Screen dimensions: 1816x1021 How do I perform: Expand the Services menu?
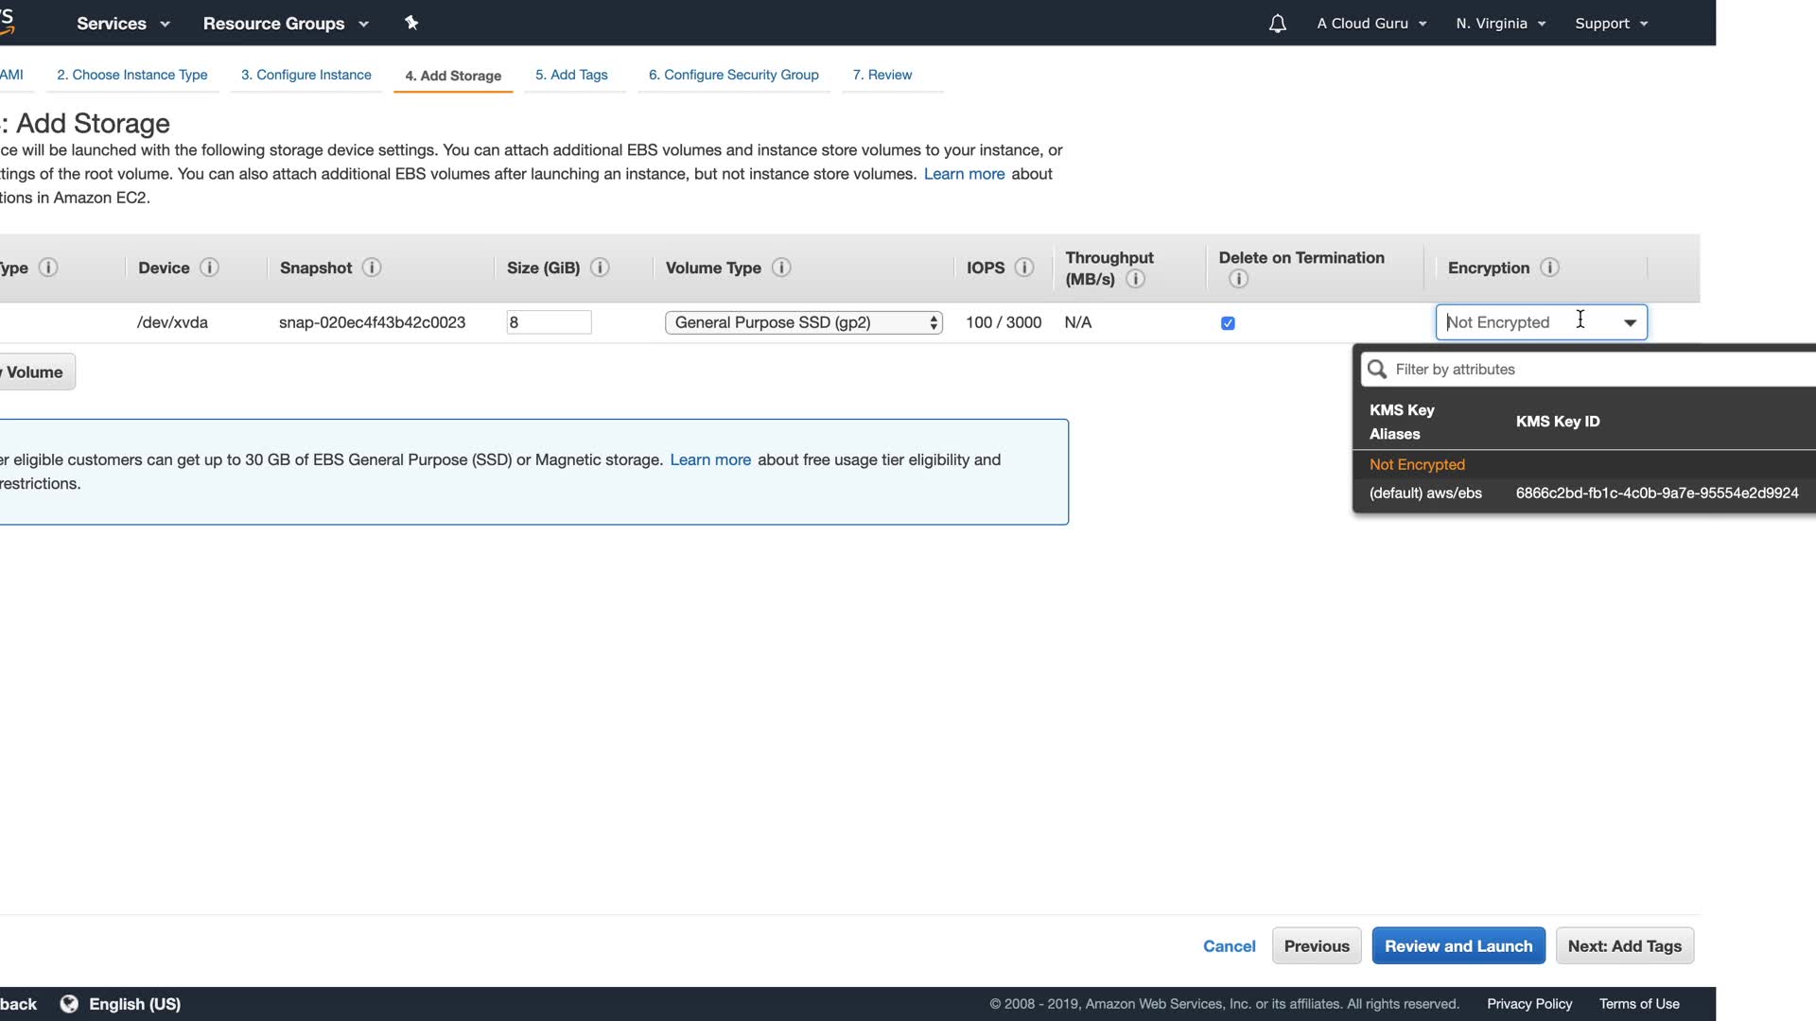[x=123, y=24]
